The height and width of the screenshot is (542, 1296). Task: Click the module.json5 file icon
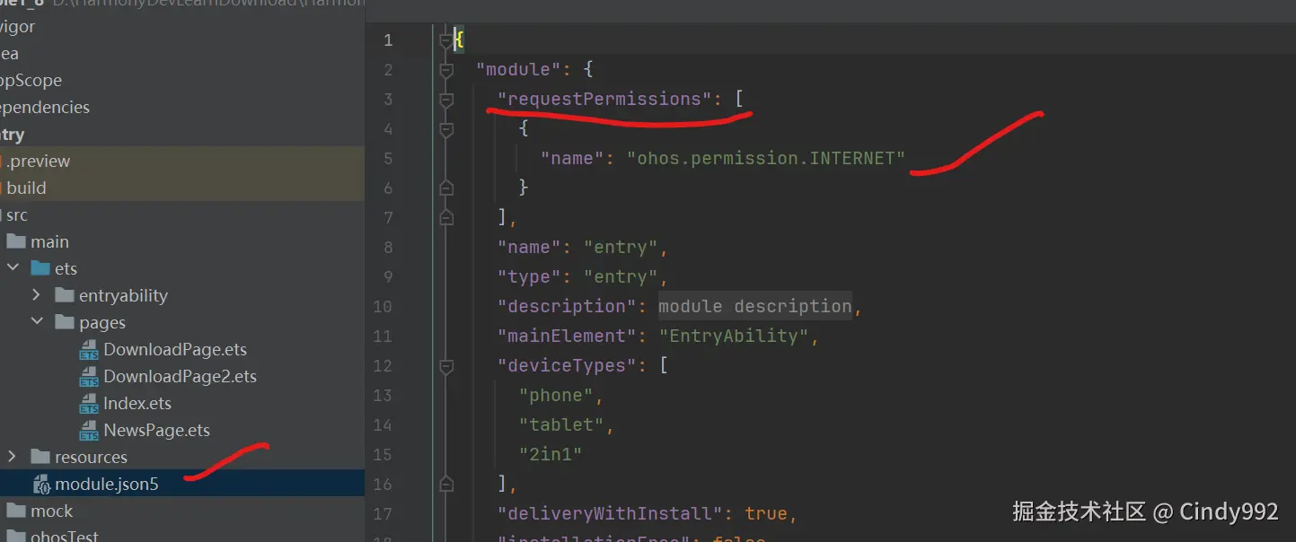point(41,485)
